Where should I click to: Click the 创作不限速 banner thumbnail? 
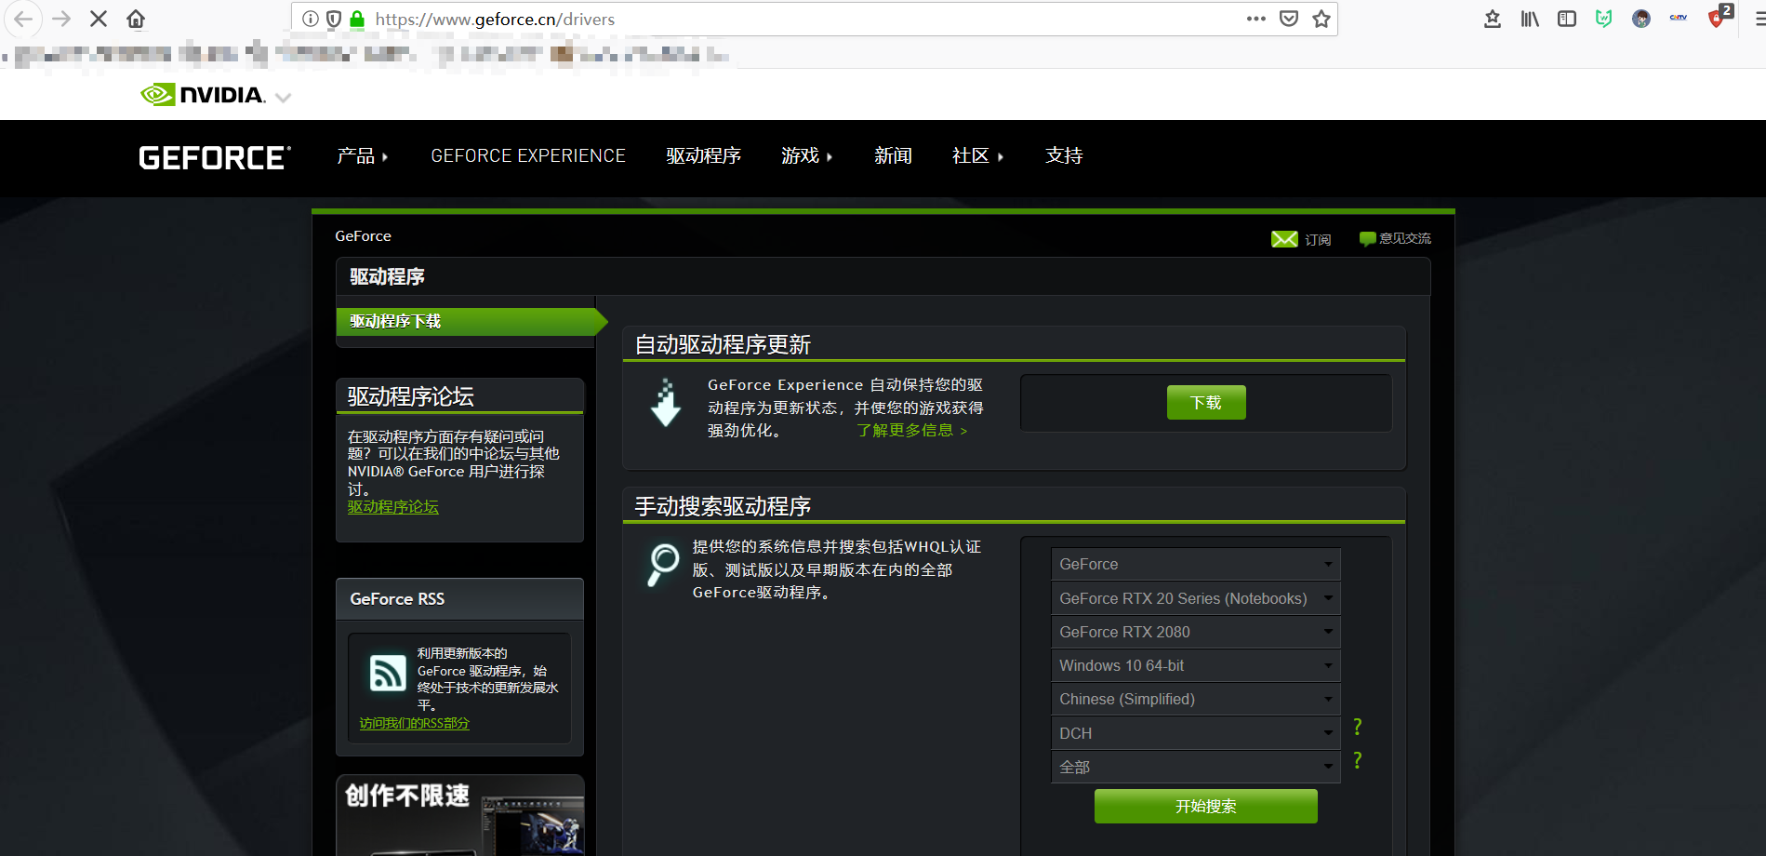[460, 815]
